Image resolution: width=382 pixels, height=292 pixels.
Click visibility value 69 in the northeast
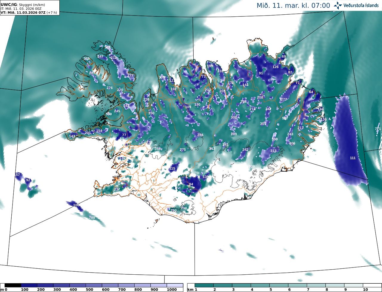[x=284, y=56]
